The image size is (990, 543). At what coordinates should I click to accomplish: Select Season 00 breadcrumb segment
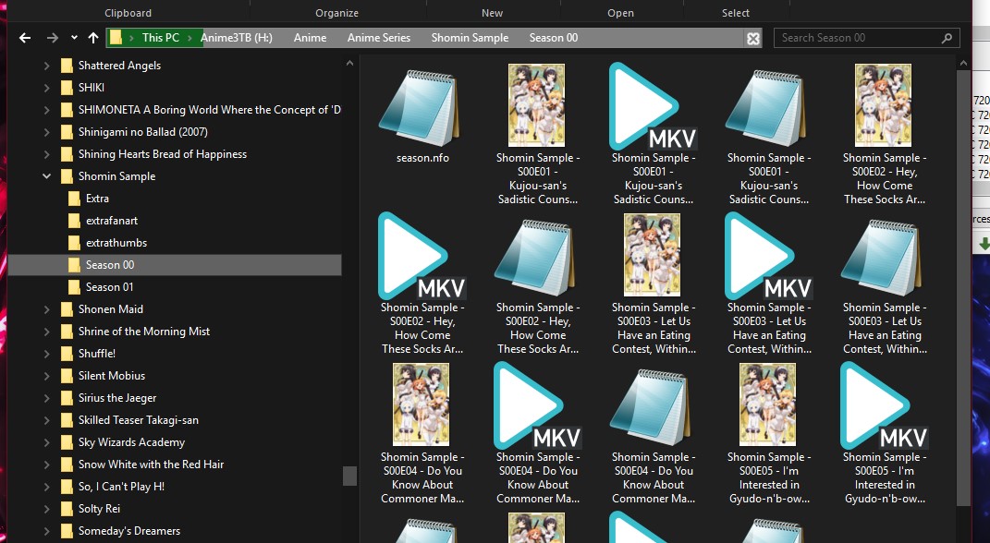coord(553,38)
